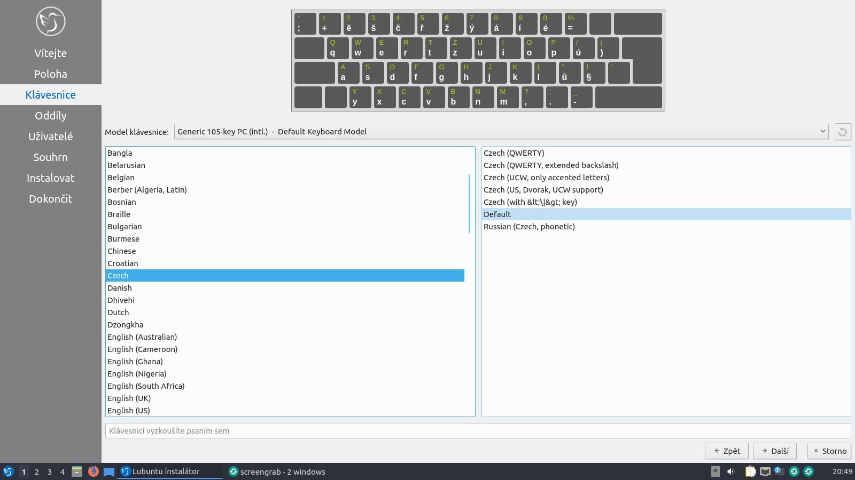This screenshot has width=855, height=480.
Task: Open the screengrab - 2 windows taskbar group
Action: [x=277, y=471]
